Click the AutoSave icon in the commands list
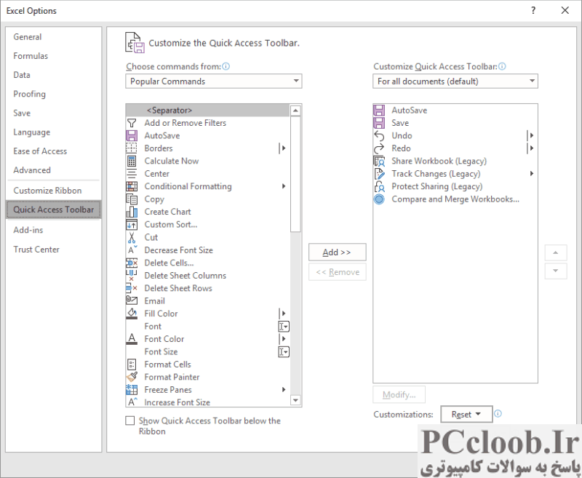Viewport: 582px width, 478px height. [x=132, y=135]
